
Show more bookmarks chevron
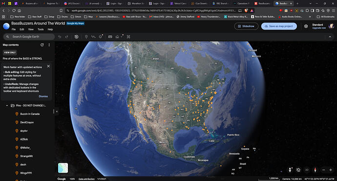point(310,17)
